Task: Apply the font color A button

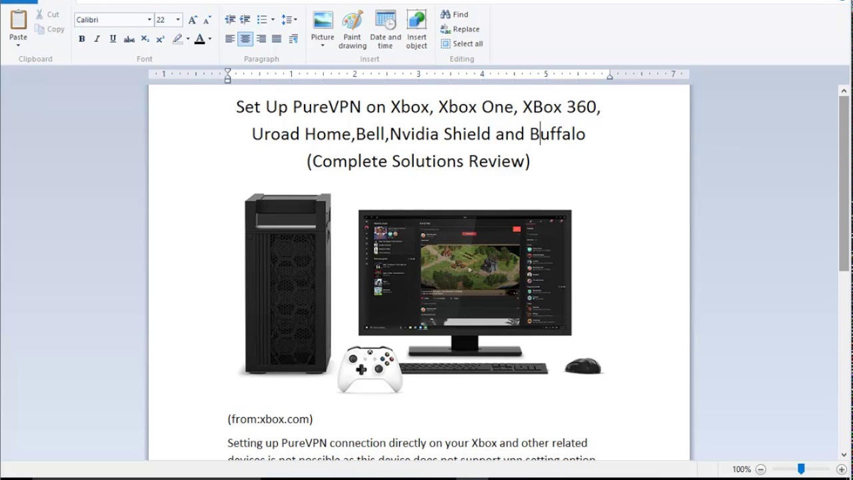Action: 199,39
